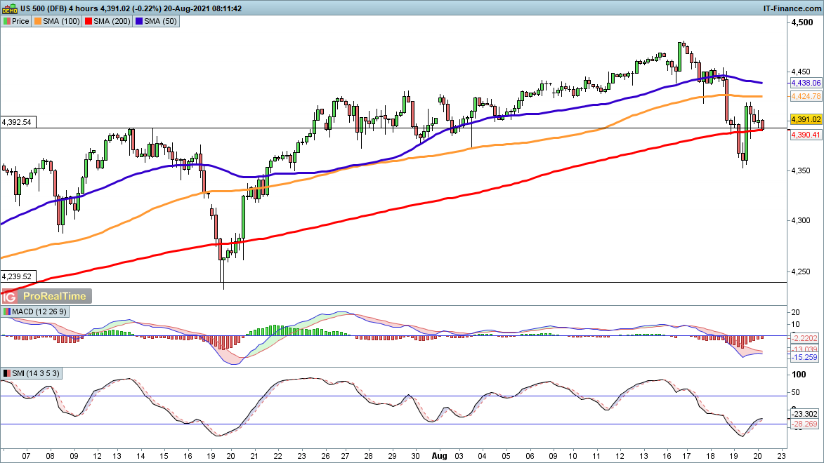Select the 4,239.52 horizontal support label
This screenshot has width=824, height=463.
point(17,276)
